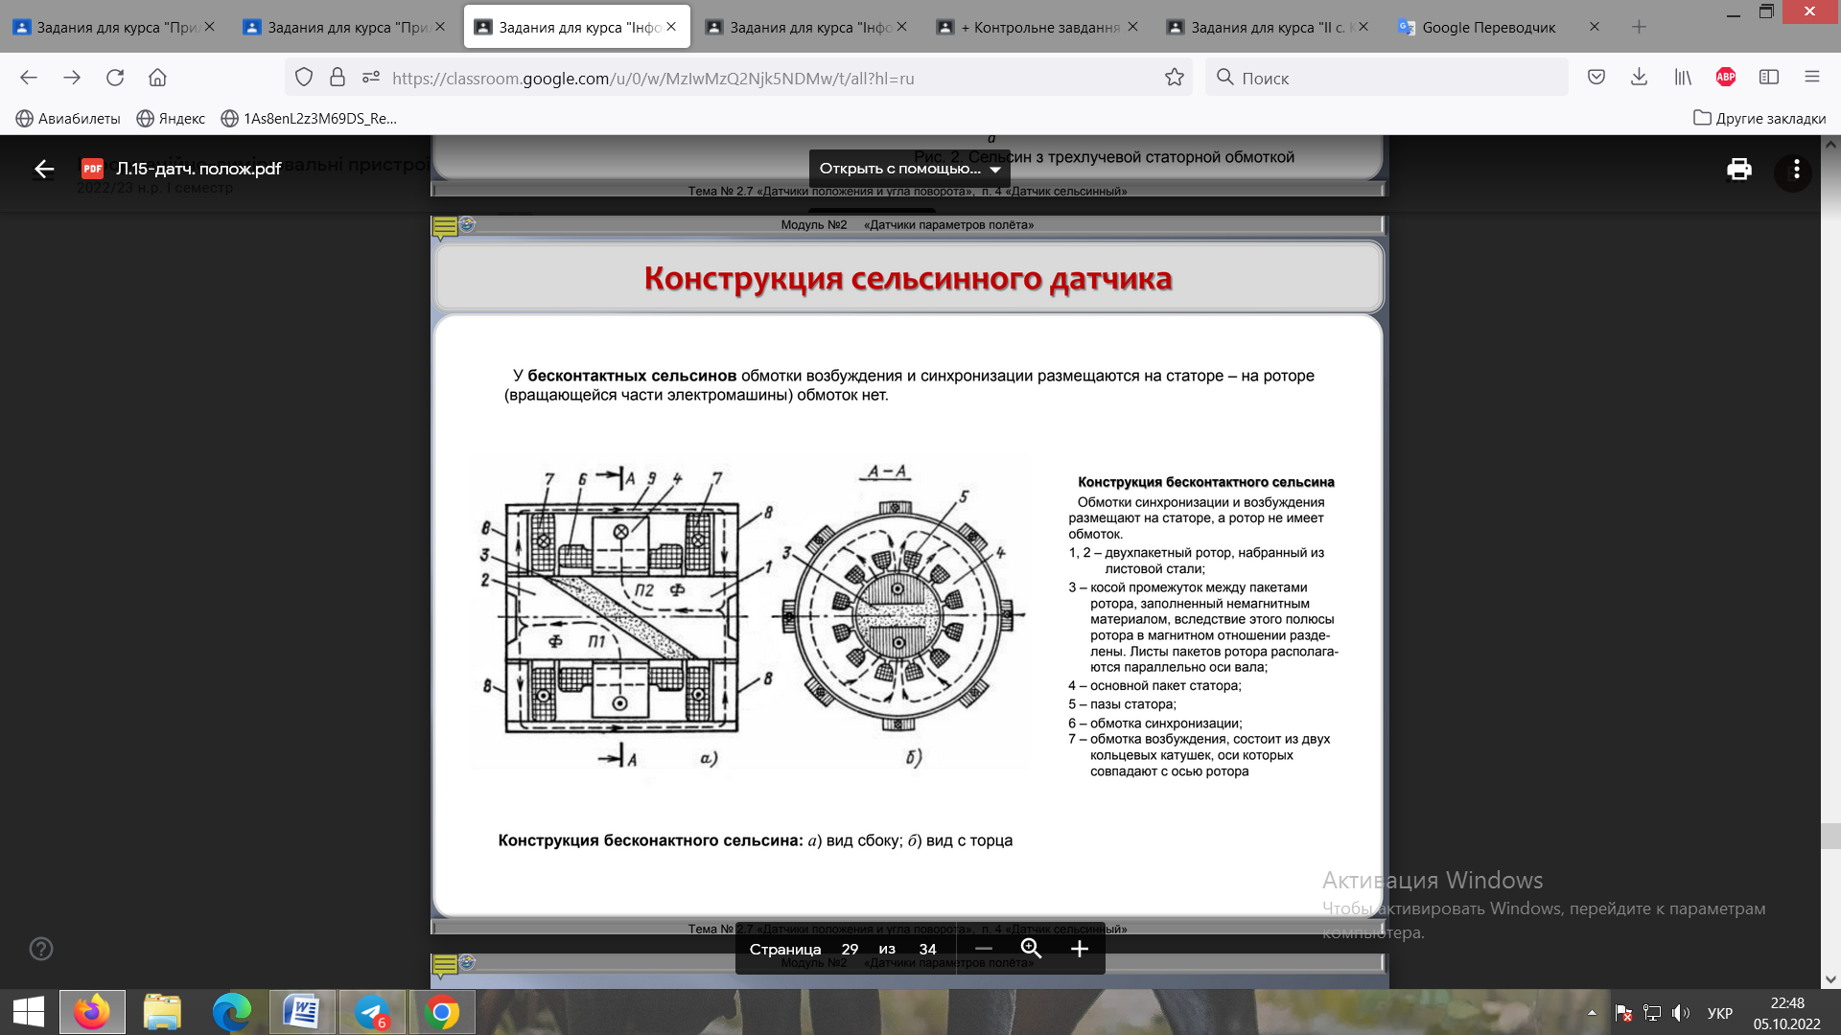
Task: Open the site permissions icon in the address bar
Action: tap(370, 78)
